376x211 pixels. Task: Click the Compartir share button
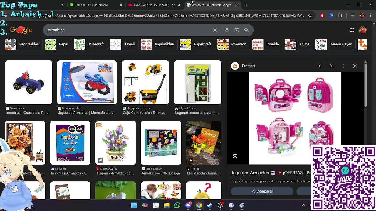(262, 191)
